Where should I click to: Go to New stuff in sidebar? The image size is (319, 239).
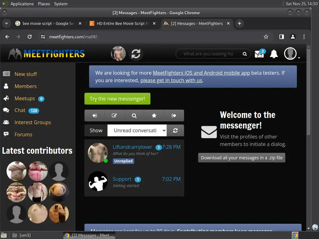(26, 74)
